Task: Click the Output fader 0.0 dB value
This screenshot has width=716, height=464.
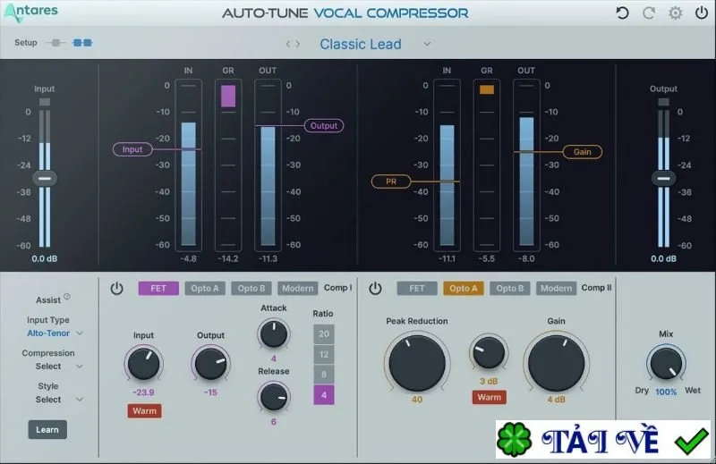Action: coord(663,258)
